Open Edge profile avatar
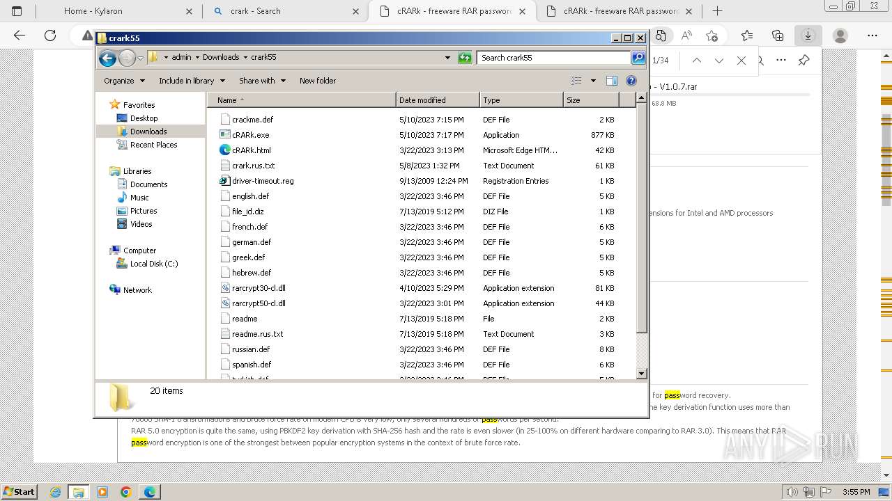This screenshot has height=501, width=892. pyautogui.click(x=840, y=35)
